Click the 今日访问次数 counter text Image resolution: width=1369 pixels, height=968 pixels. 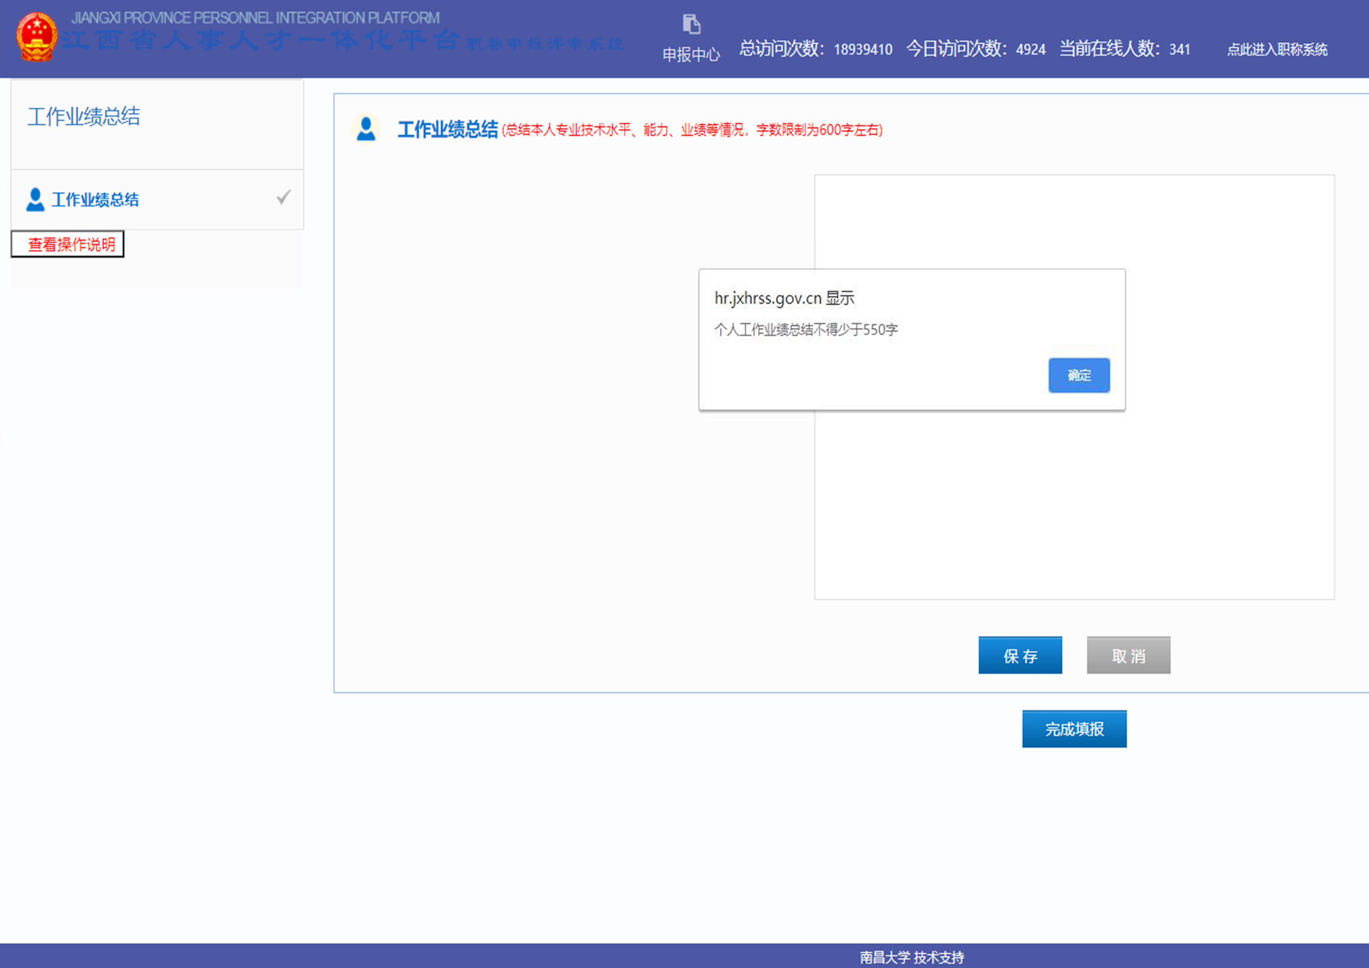point(976,49)
